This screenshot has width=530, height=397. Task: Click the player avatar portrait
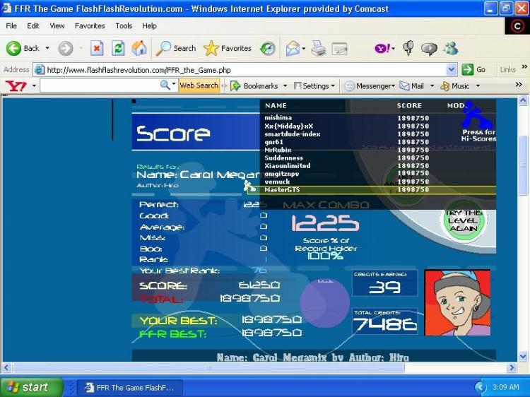[457, 302]
